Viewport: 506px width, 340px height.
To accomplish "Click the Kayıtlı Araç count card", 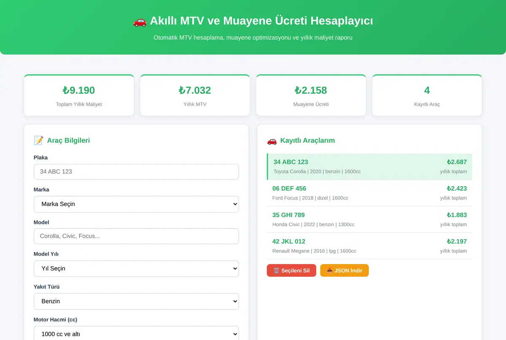I will coord(427,95).
